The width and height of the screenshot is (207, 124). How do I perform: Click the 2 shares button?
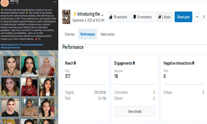(x=165, y=17)
